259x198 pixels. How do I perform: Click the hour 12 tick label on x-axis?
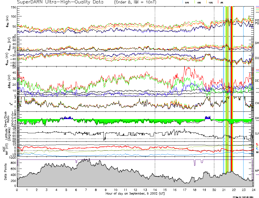point(135,190)
